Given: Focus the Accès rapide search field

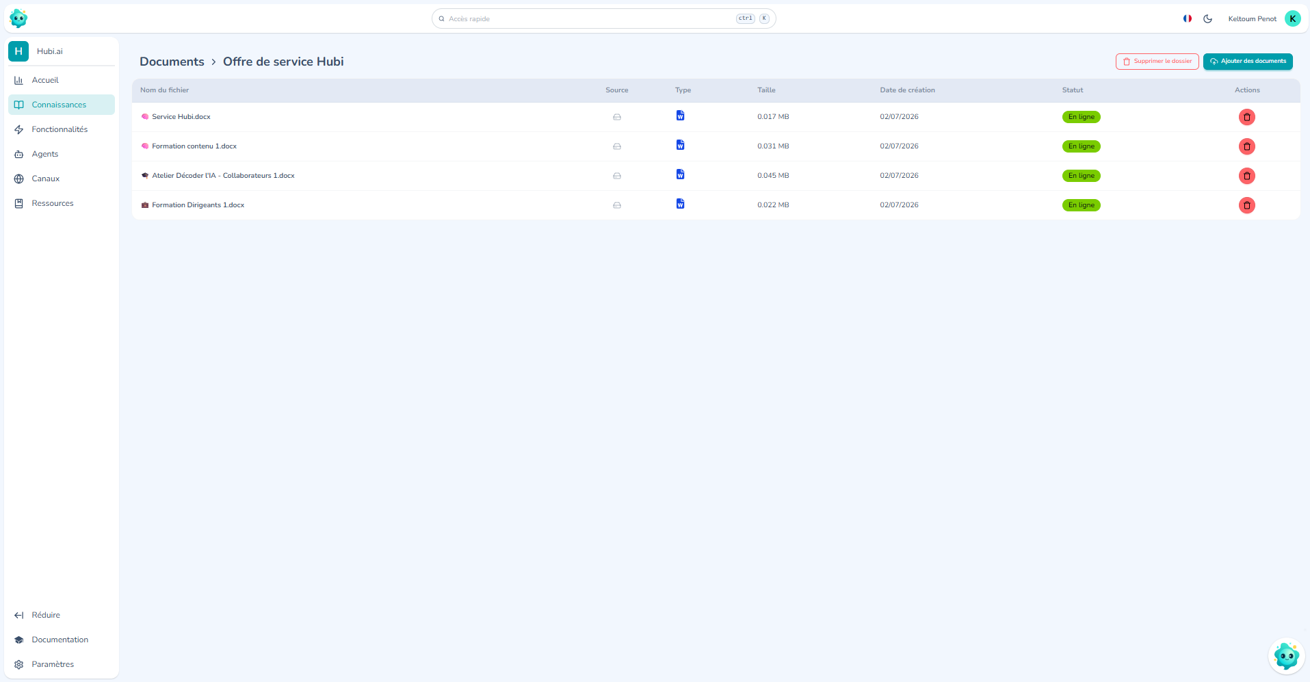Looking at the screenshot, I should [603, 18].
